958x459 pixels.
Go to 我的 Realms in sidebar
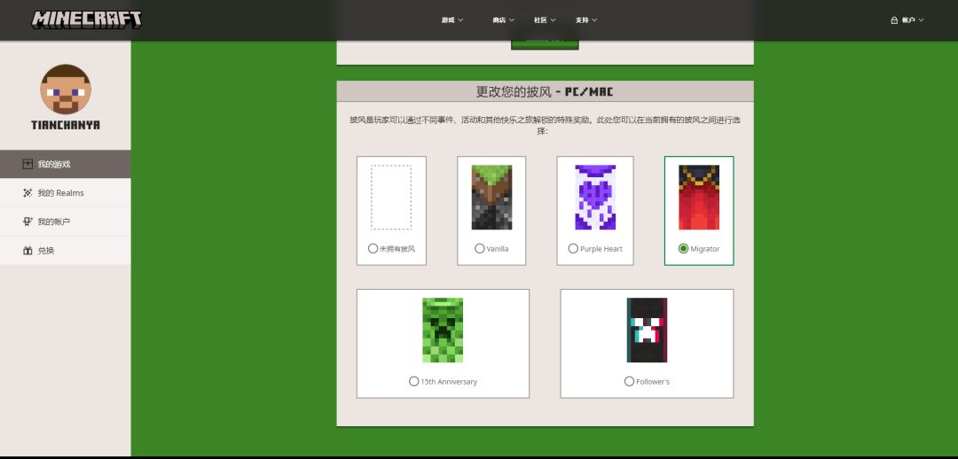66,193
